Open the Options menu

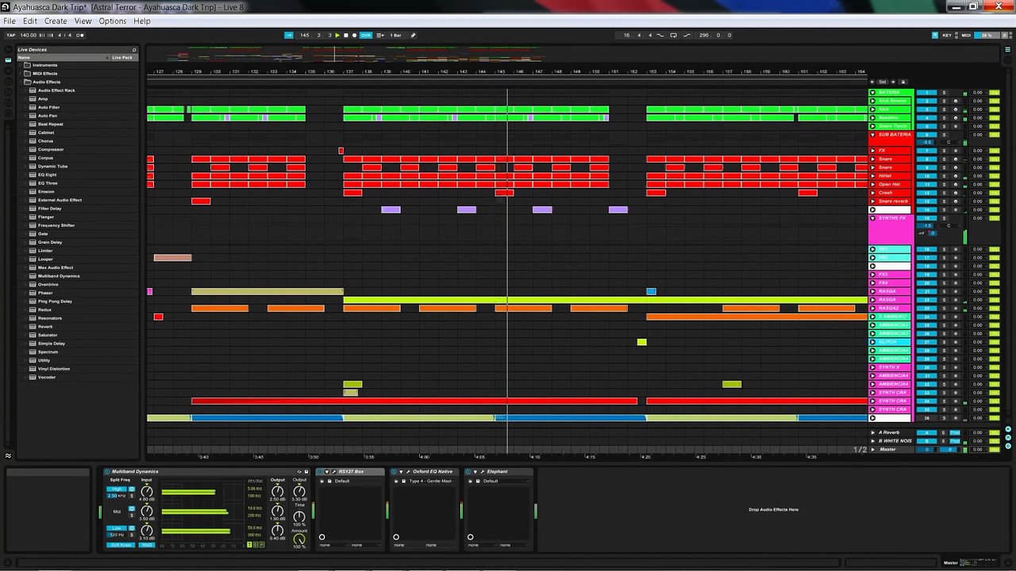point(113,21)
